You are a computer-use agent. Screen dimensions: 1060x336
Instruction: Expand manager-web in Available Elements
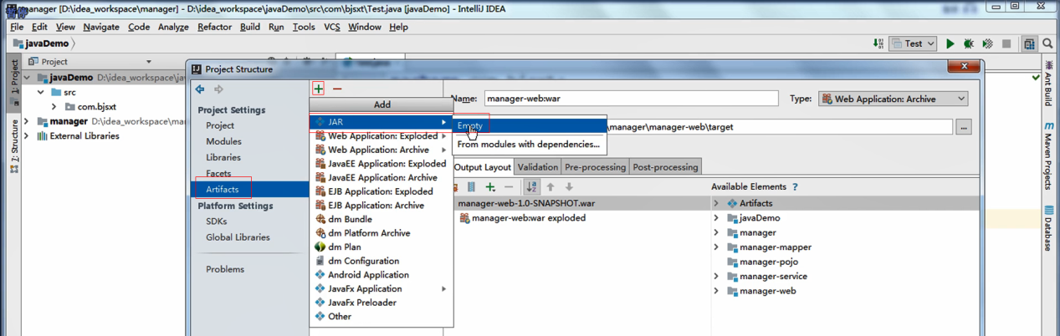pyautogui.click(x=716, y=291)
